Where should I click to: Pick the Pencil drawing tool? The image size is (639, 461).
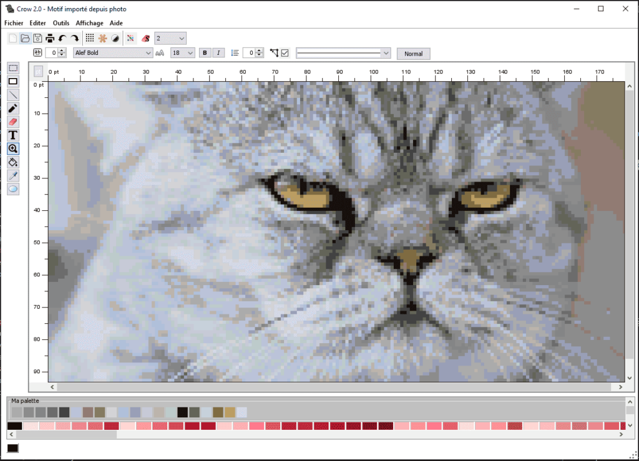point(13,109)
